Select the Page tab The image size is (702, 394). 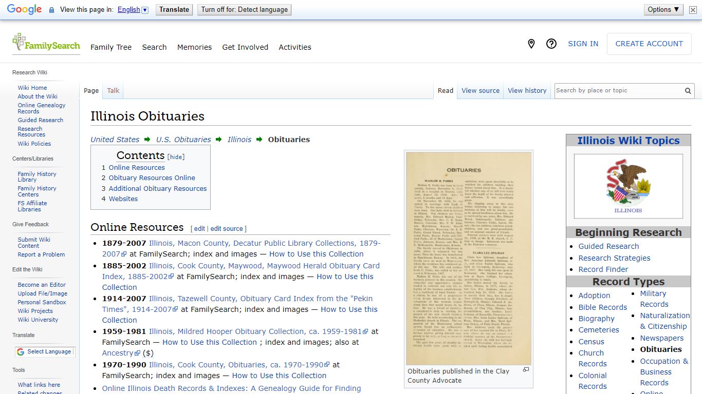coord(91,91)
